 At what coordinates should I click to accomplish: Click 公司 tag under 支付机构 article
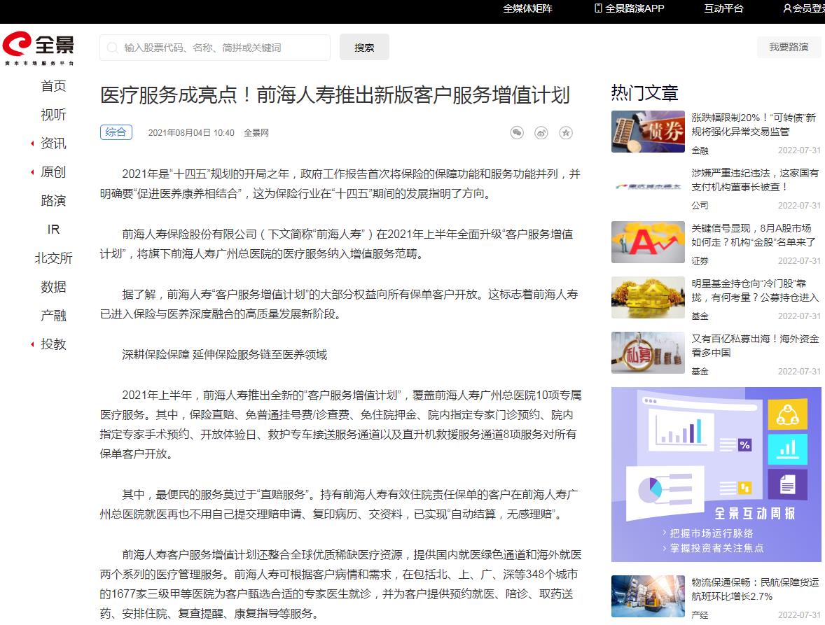(x=700, y=206)
